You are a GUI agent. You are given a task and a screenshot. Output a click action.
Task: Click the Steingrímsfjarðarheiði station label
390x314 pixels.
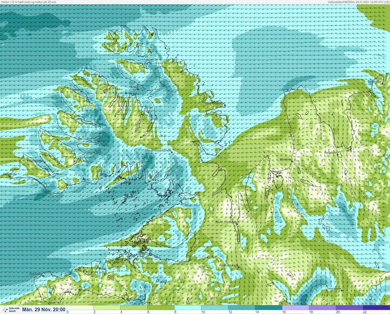(x=158, y=151)
